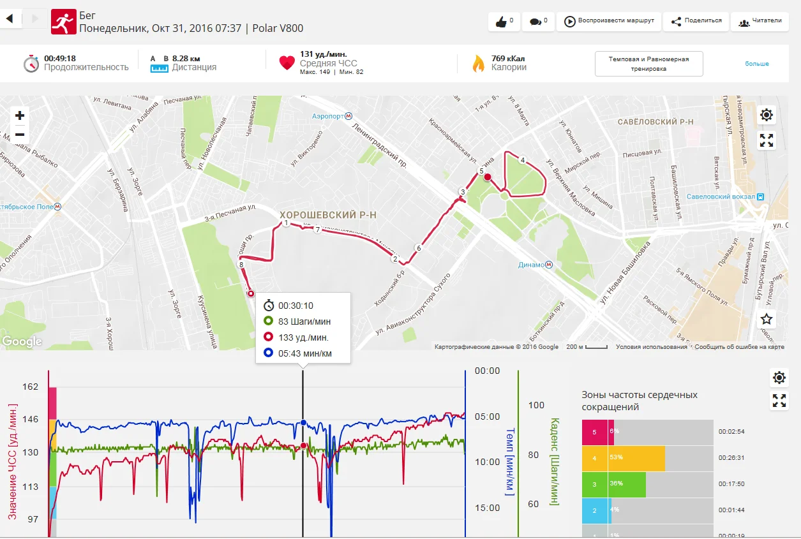Zoom out the map with minus
This screenshot has height=539, width=801.
[20, 135]
